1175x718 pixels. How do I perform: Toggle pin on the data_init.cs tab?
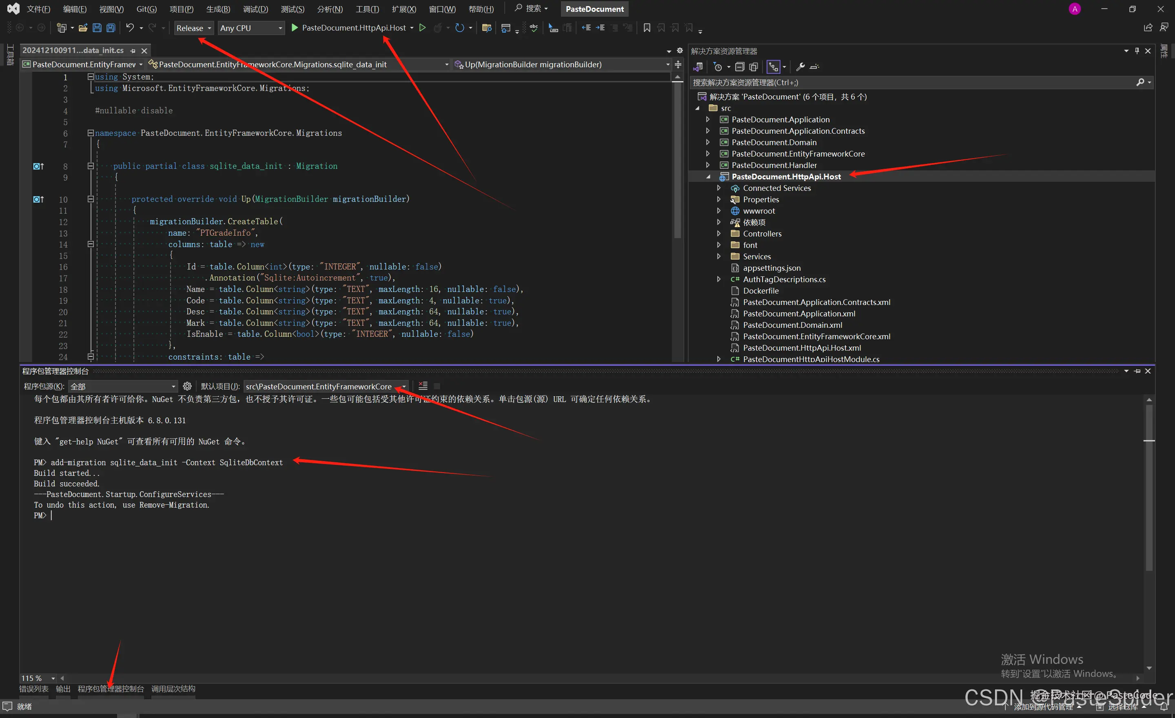[133, 51]
